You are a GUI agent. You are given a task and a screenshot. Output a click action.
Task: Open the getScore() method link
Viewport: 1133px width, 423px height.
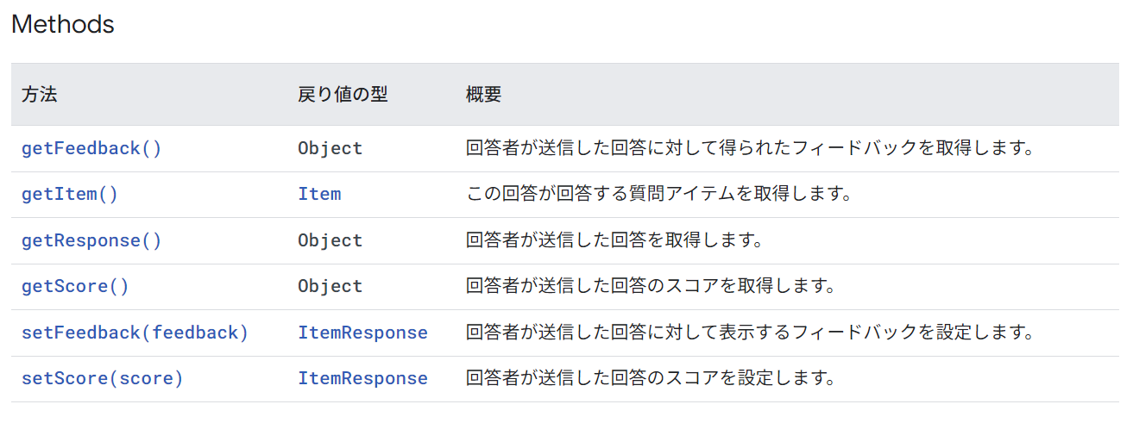[x=75, y=286]
